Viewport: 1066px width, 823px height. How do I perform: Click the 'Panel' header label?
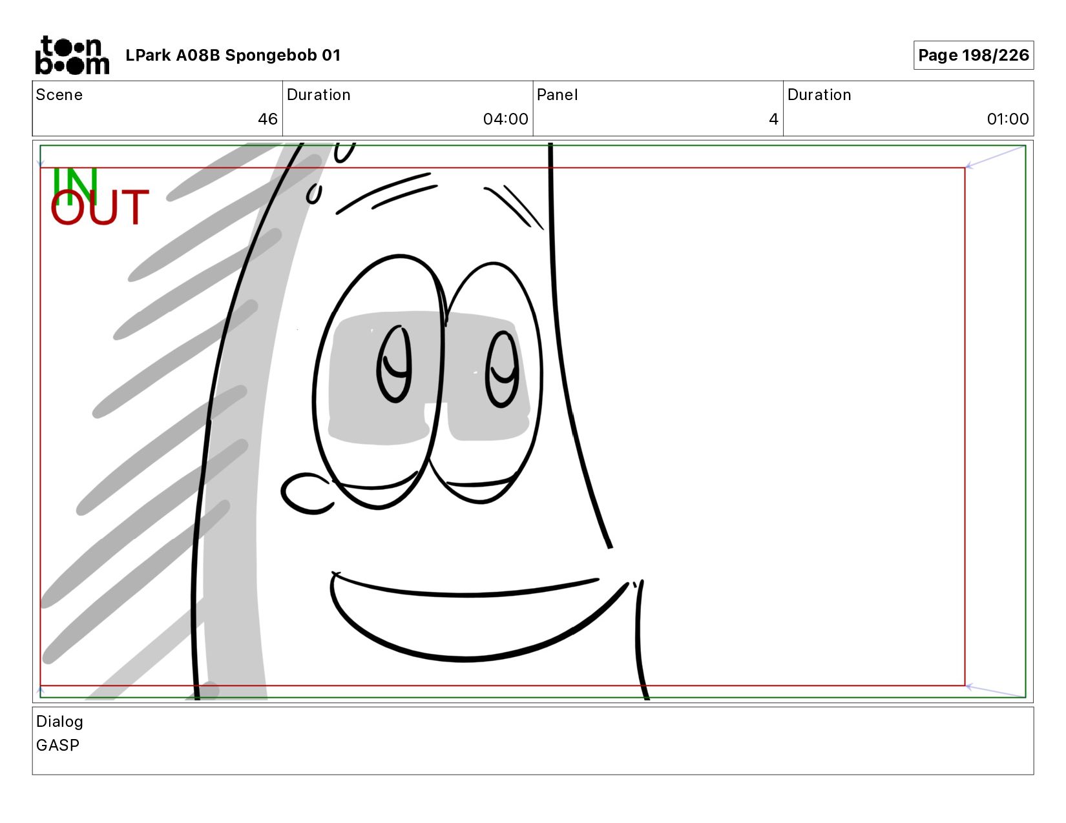[557, 95]
